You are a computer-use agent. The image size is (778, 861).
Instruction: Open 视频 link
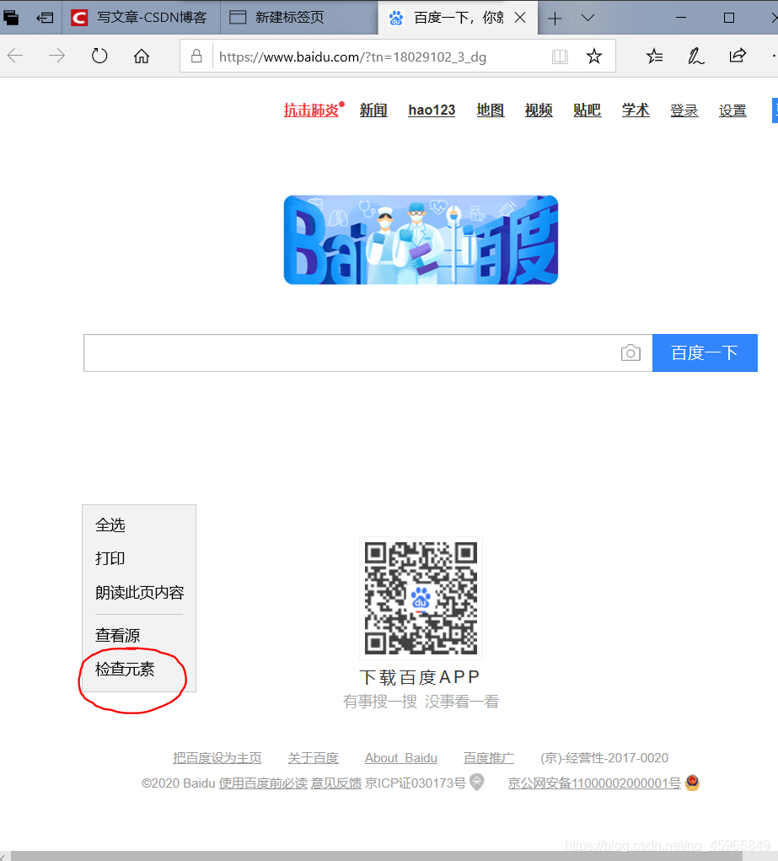[x=539, y=110]
